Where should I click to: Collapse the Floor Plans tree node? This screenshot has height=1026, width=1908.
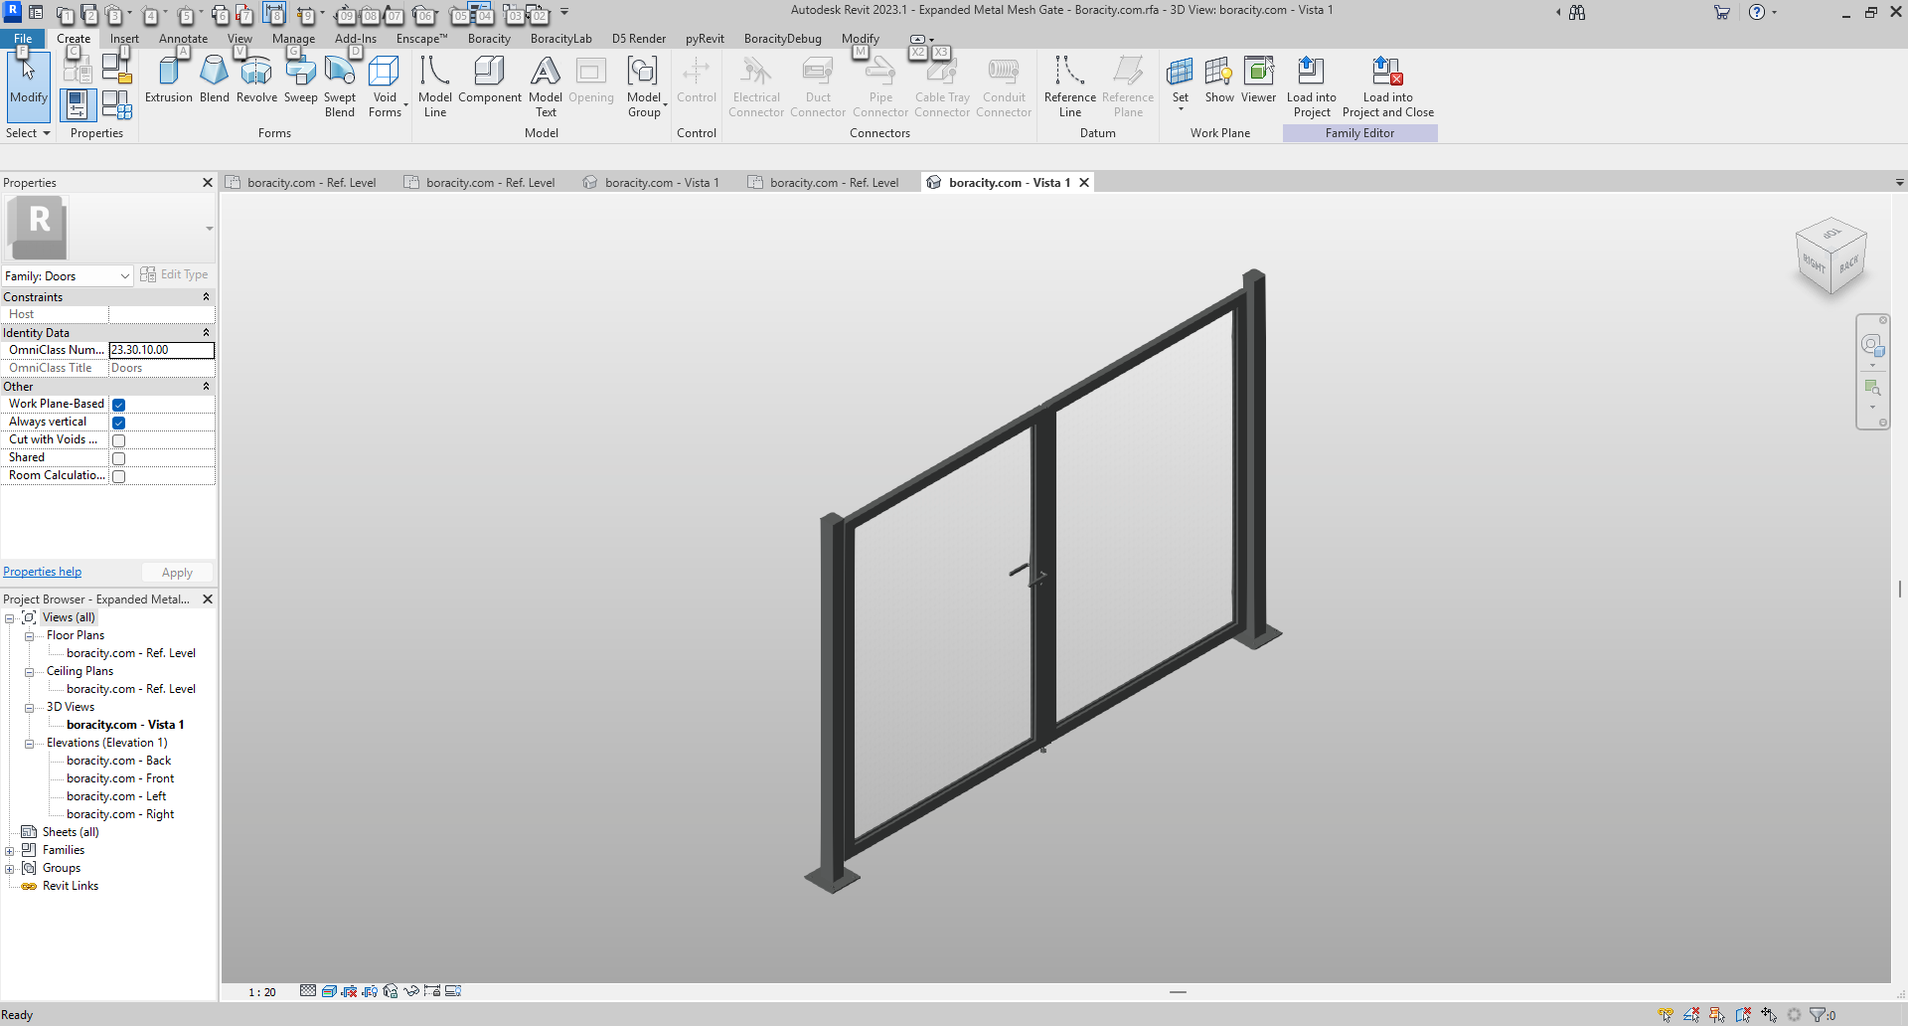29,636
